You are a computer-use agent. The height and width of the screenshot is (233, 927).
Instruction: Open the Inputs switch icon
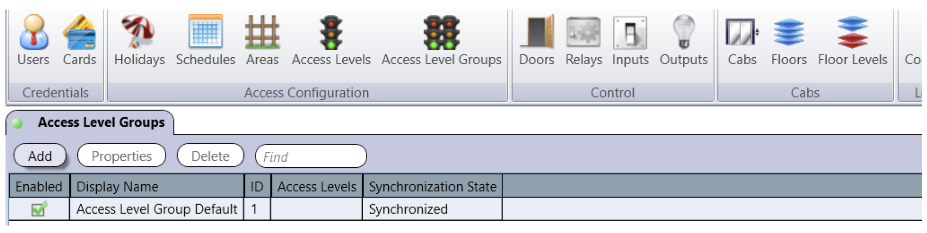631,33
